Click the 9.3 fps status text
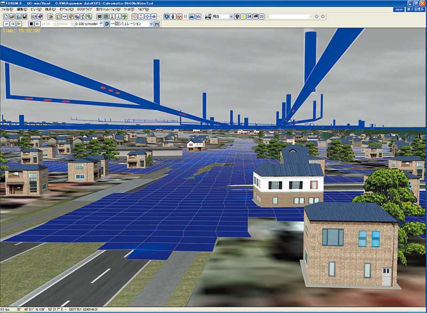 (x=5, y=309)
